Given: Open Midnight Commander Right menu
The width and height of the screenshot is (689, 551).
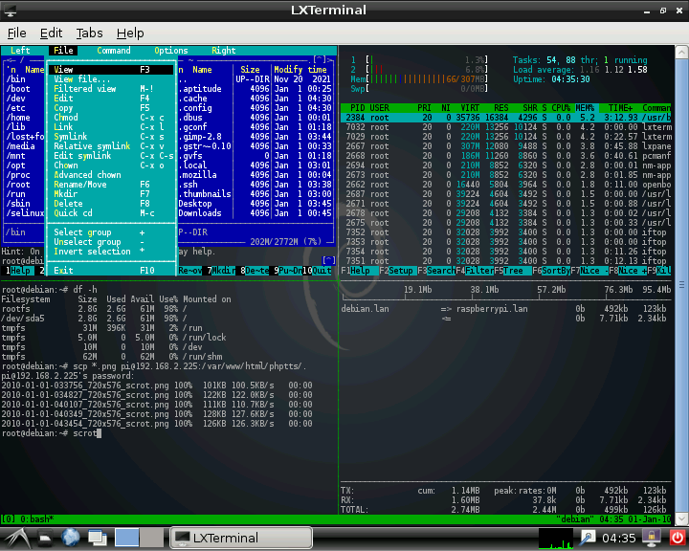Looking at the screenshot, I should [224, 51].
